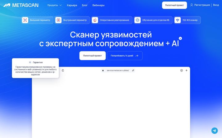Open the Telegram chat button

pos(215,131)
